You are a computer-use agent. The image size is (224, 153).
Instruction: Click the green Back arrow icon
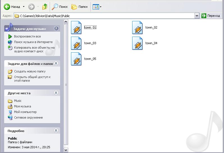(7, 7)
